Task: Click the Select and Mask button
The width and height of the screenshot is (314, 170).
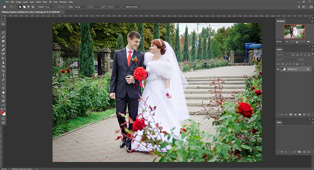Action: point(132,7)
